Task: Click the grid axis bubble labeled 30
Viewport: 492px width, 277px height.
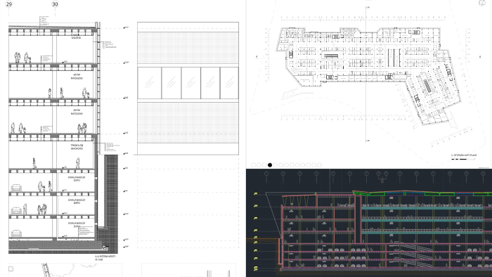Action: 55,4
